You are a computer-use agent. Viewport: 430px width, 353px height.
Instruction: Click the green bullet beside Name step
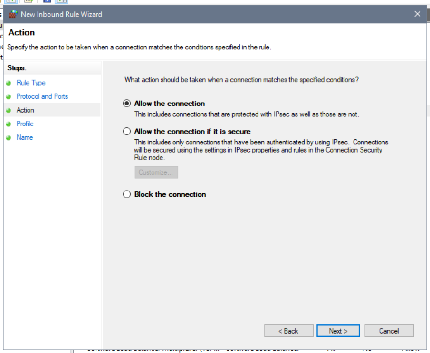pos(9,138)
